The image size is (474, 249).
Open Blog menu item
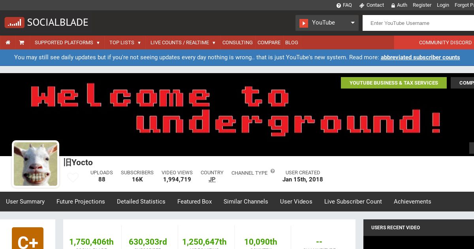tap(292, 43)
